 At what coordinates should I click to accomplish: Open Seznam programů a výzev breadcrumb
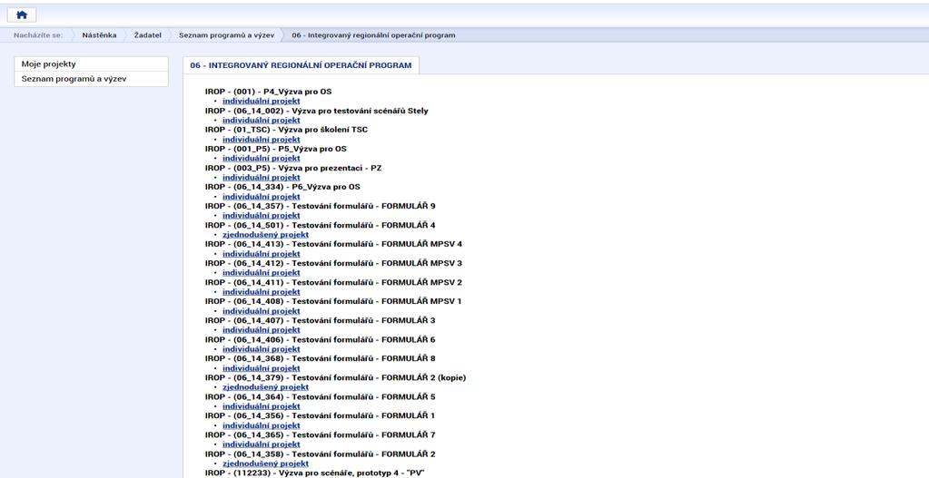click(226, 35)
